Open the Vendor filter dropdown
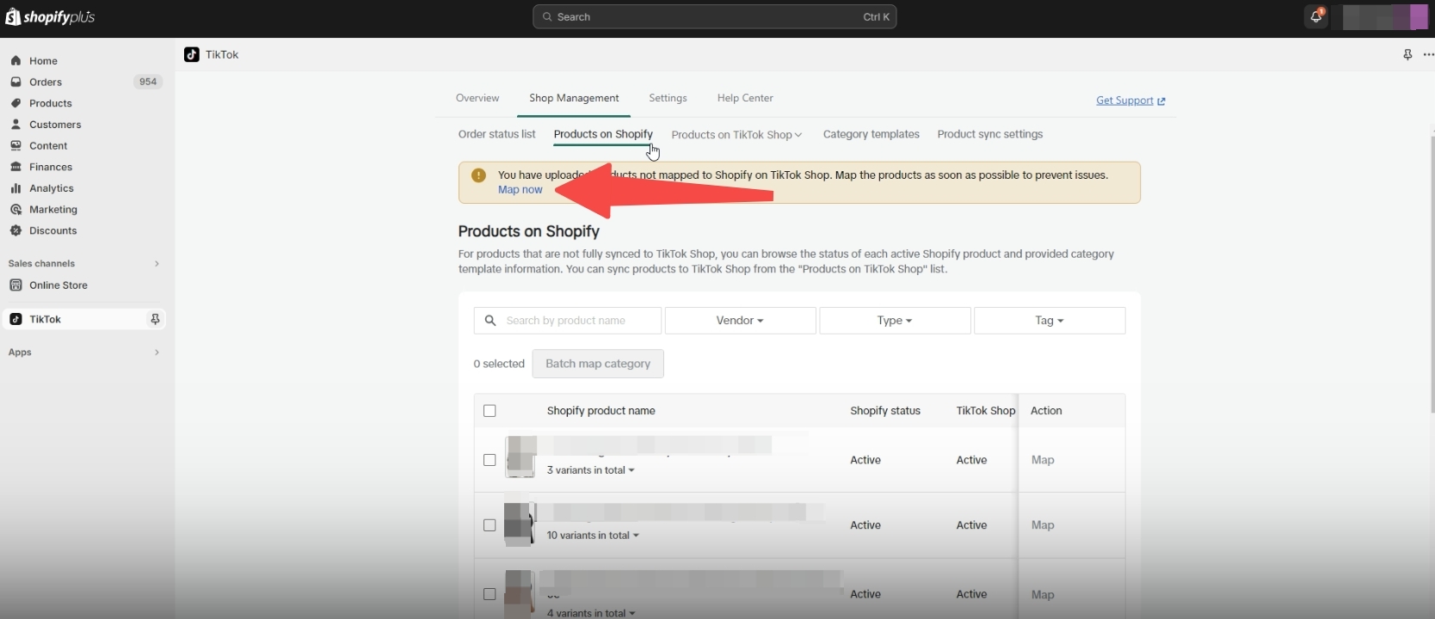1435x619 pixels. (x=740, y=321)
